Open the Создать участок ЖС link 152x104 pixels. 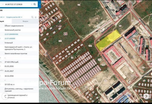[14, 17]
